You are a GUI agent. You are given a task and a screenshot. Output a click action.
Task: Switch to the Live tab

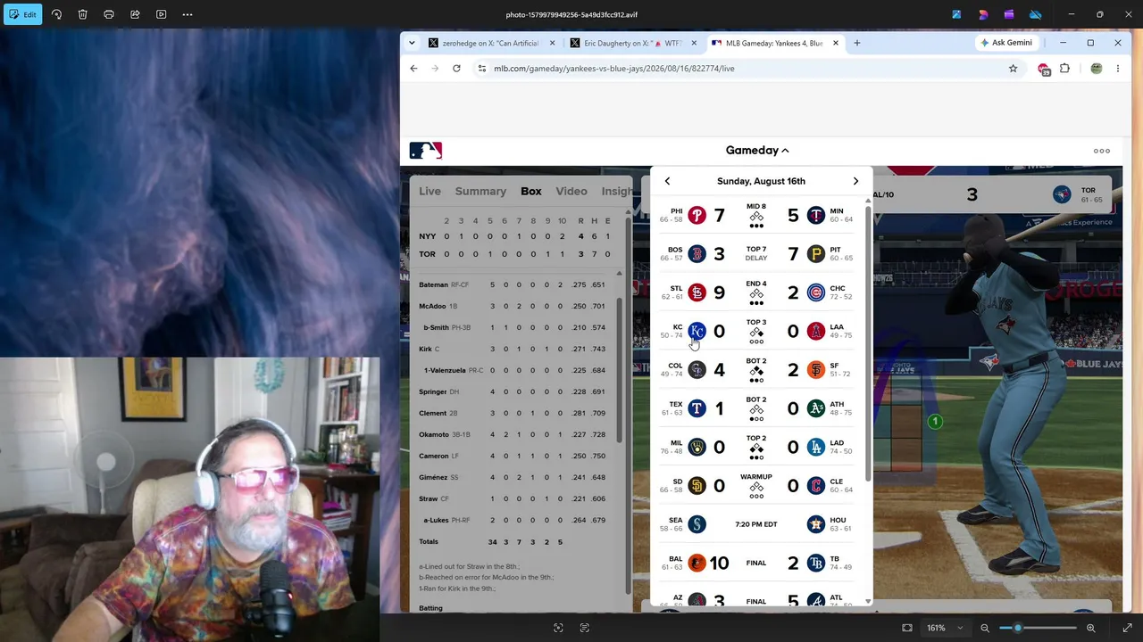pyautogui.click(x=430, y=191)
